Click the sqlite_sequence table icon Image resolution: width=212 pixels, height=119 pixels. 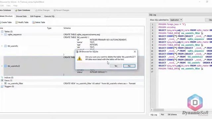click(x=5, y=34)
